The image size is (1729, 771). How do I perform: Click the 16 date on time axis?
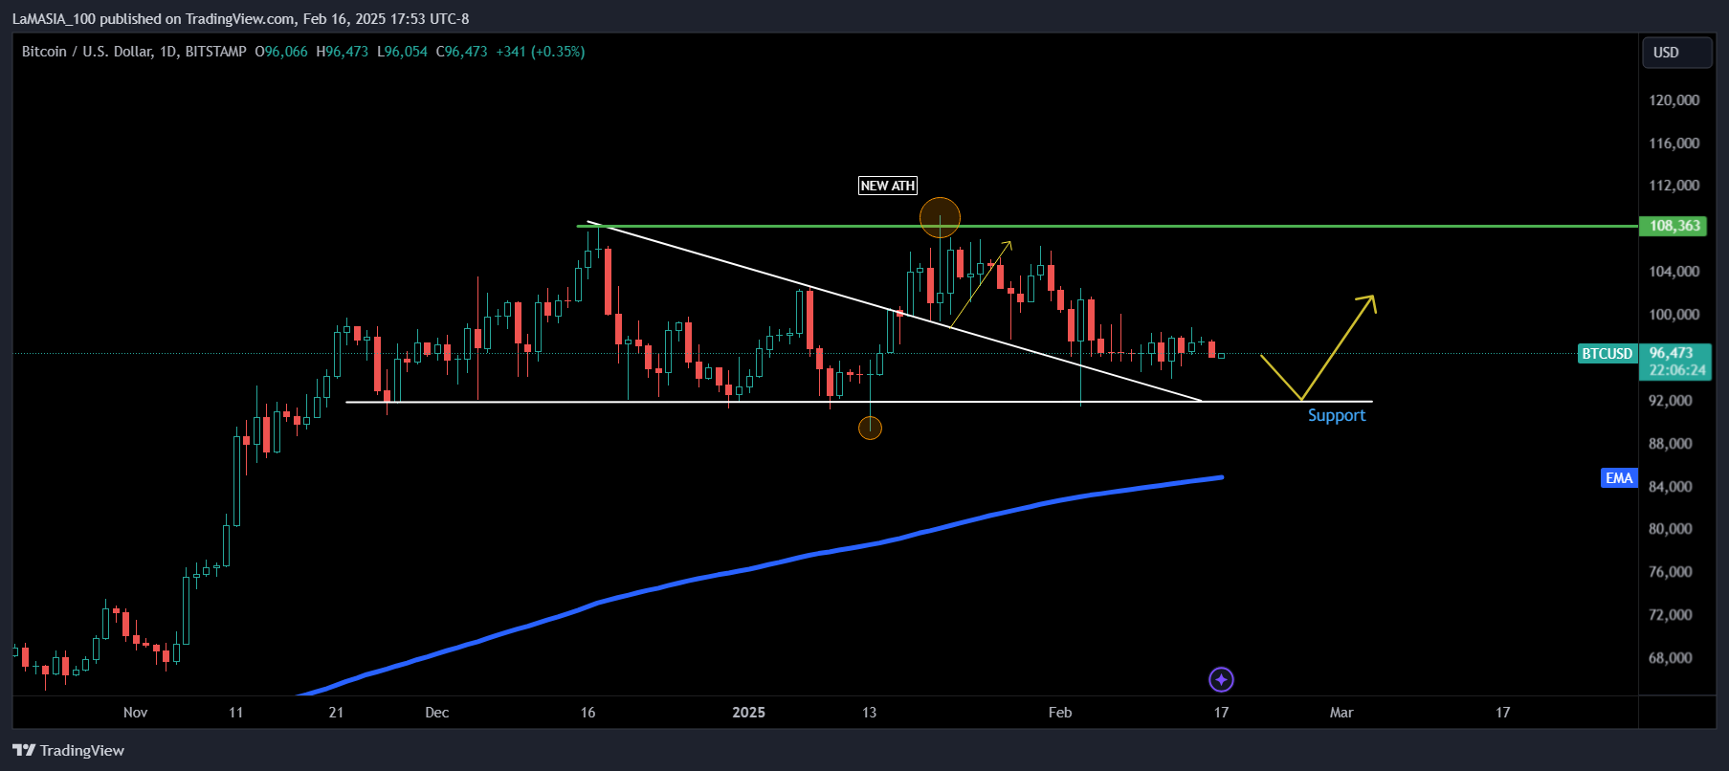pos(588,713)
